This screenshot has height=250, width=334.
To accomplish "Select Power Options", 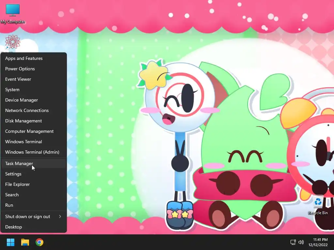I will [x=34, y=69].
